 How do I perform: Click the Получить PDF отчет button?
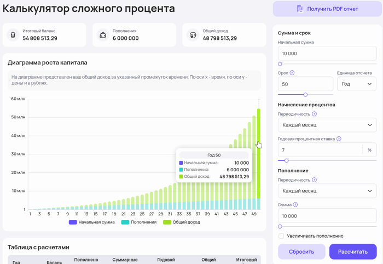pos(327,9)
